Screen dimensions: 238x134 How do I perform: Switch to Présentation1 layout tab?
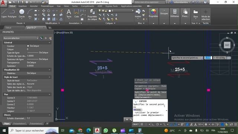click(20, 124)
